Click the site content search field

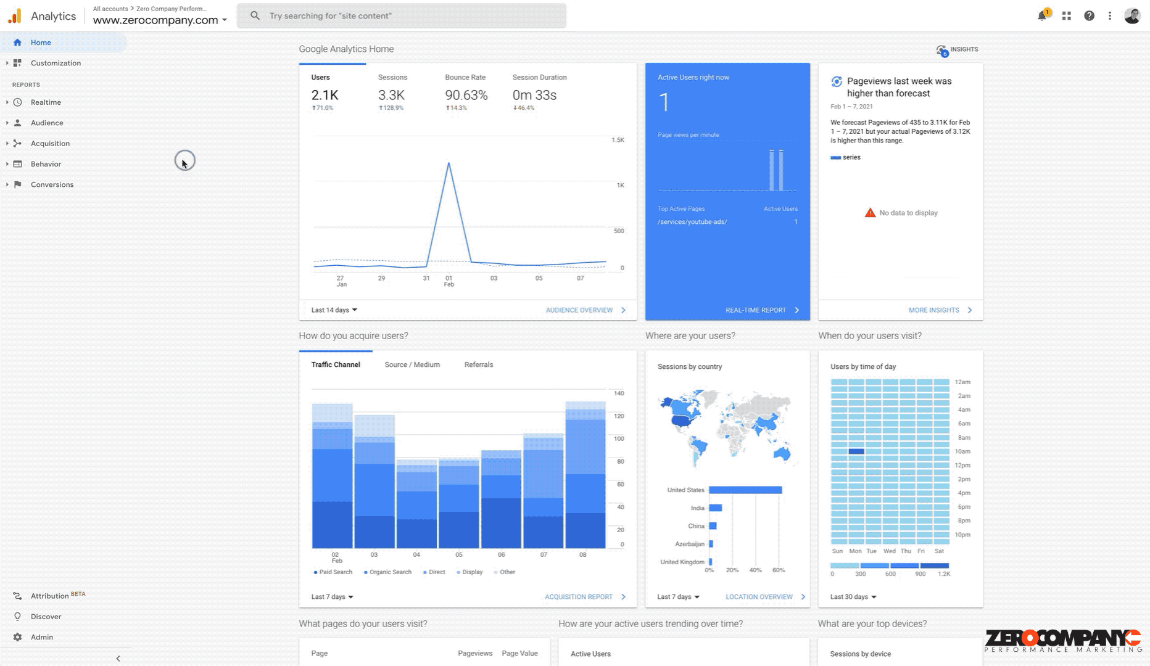pos(402,15)
